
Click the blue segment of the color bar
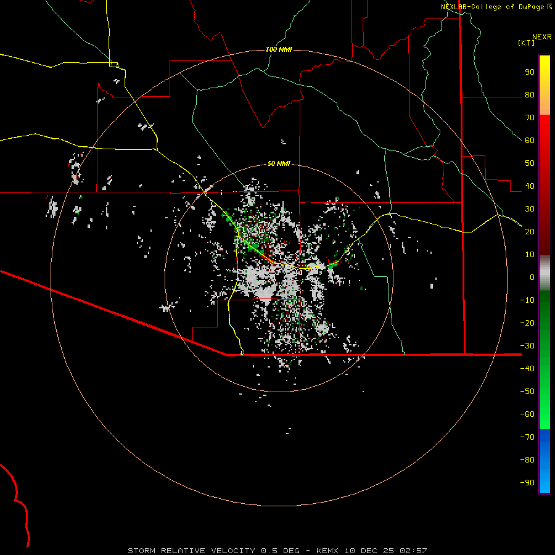545,461
